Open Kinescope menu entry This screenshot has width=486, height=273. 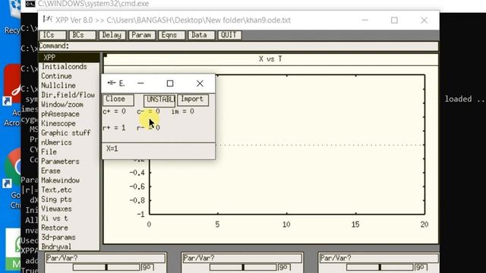pyautogui.click(x=58, y=124)
